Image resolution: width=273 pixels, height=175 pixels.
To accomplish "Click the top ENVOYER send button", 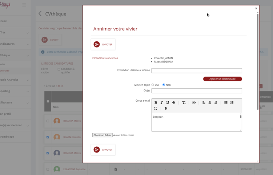I will 103,44.
